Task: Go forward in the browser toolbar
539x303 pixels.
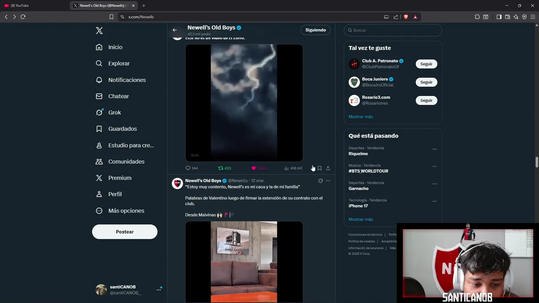Action: [x=14, y=17]
